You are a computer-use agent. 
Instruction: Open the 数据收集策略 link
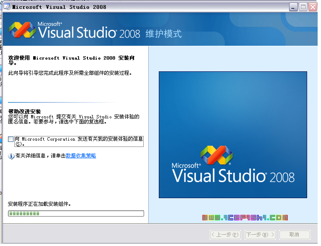81,156
